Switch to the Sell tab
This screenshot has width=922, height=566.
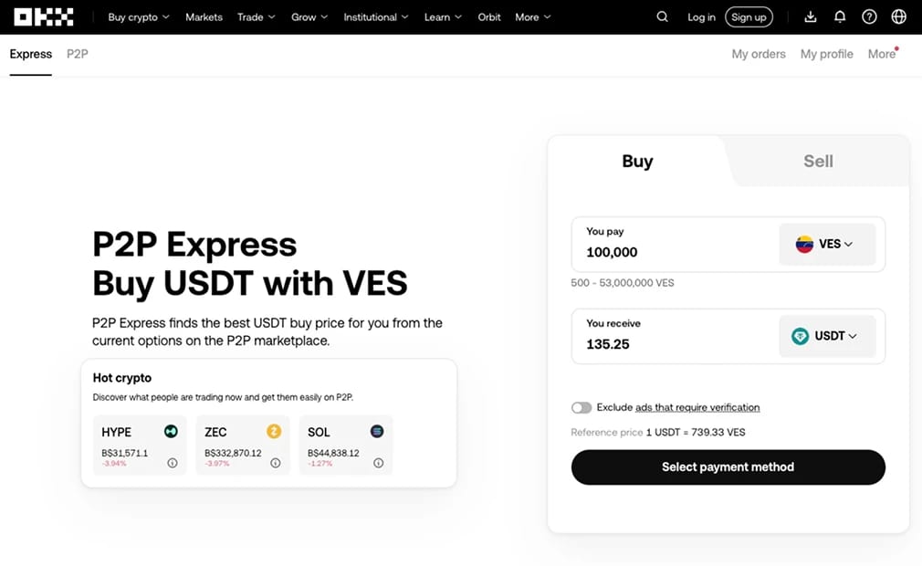pyautogui.click(x=818, y=161)
